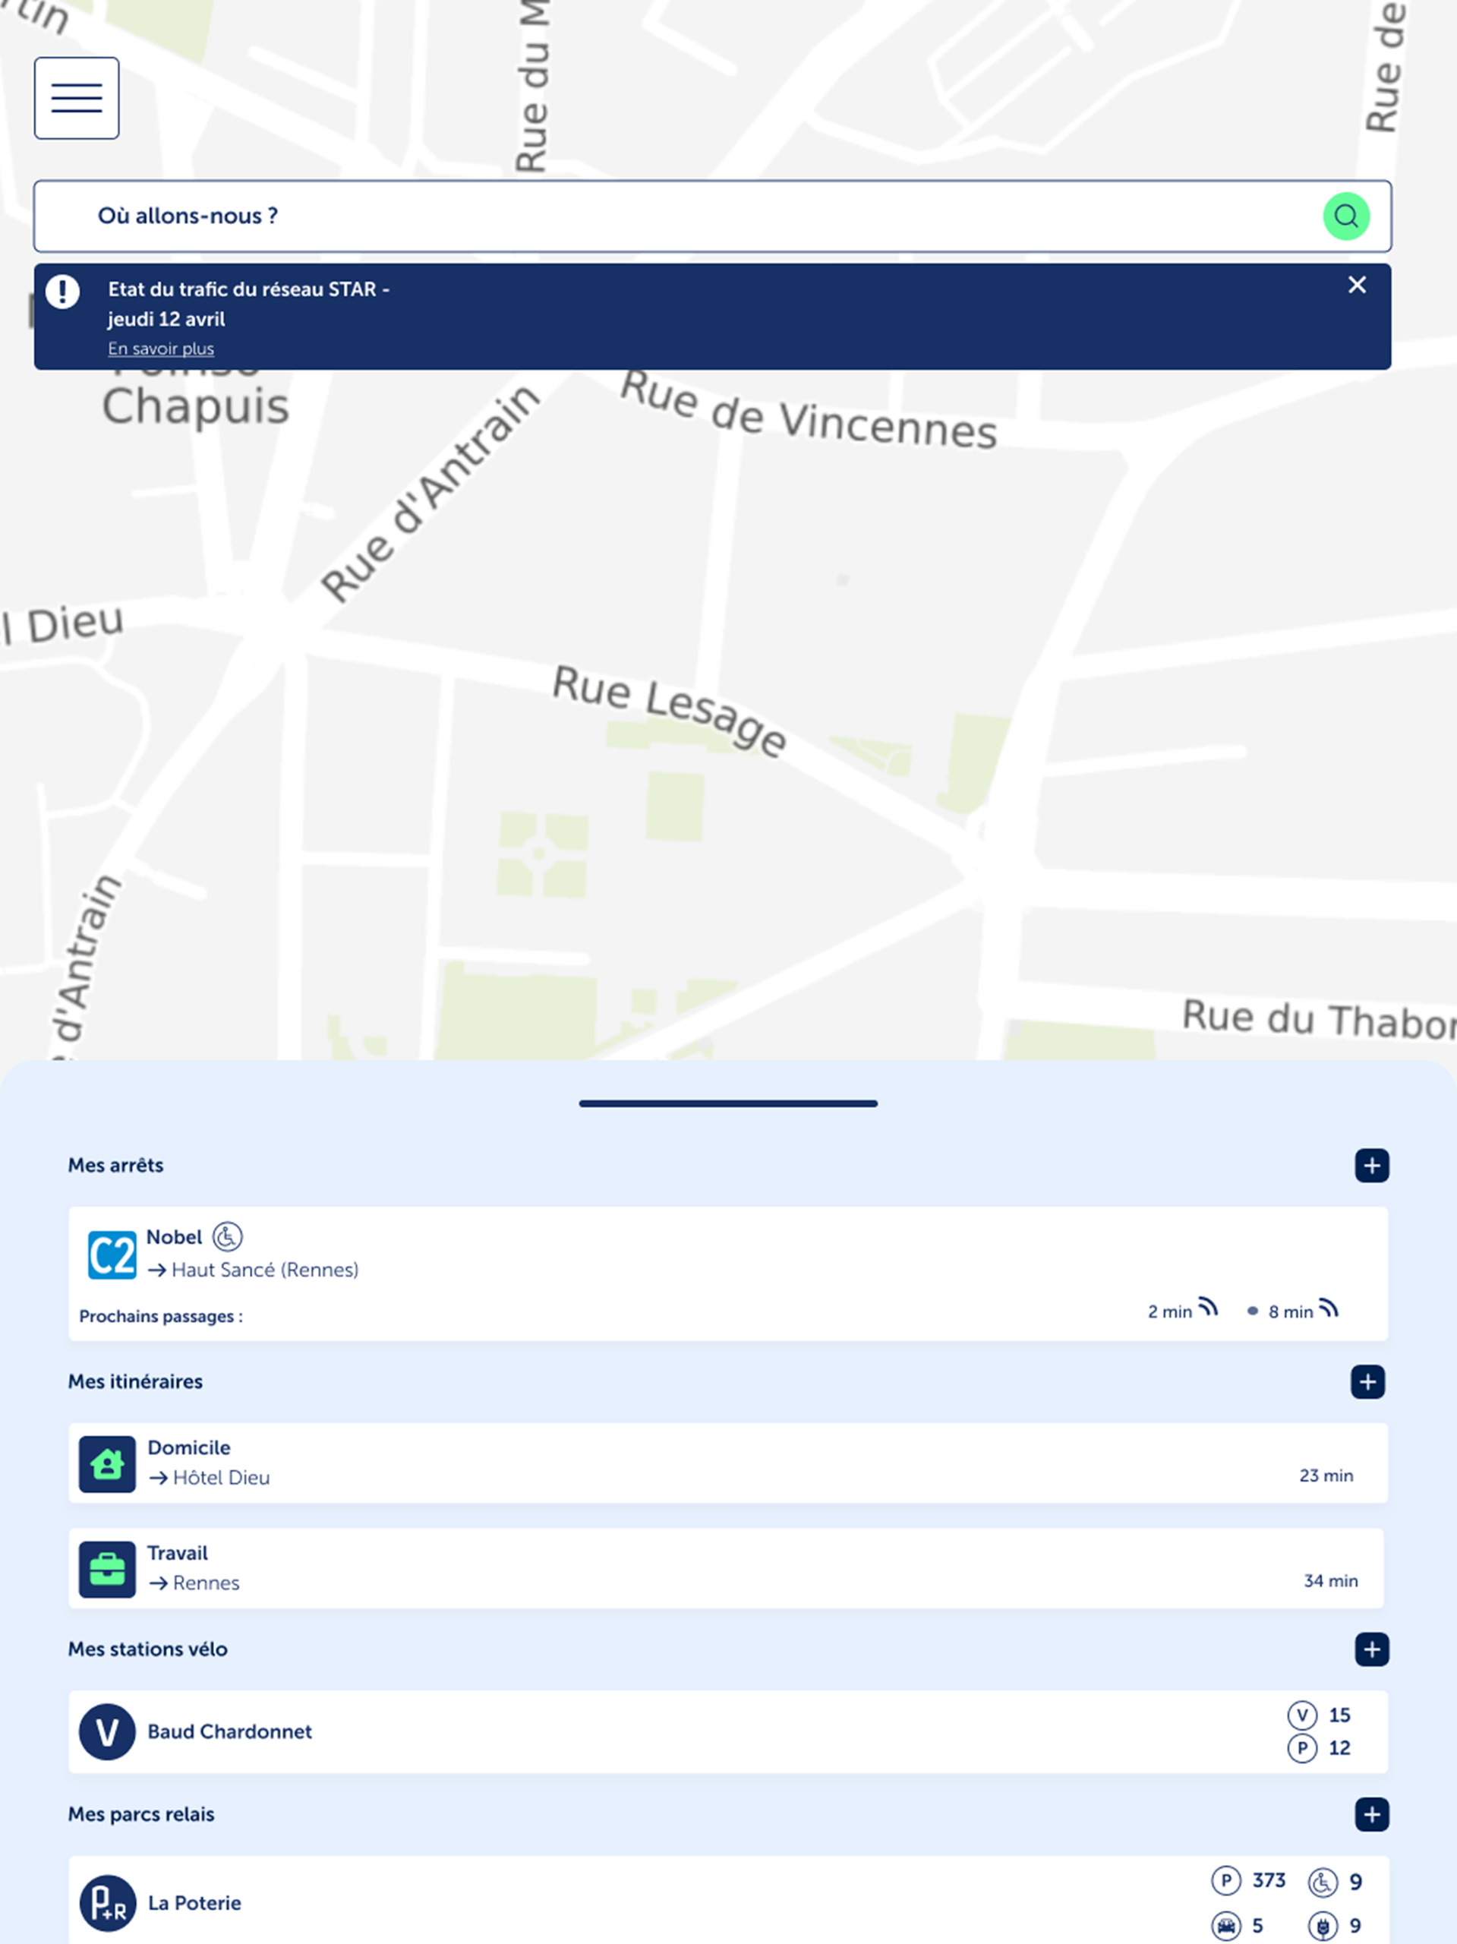Click the green search magnifier icon

(x=1345, y=216)
